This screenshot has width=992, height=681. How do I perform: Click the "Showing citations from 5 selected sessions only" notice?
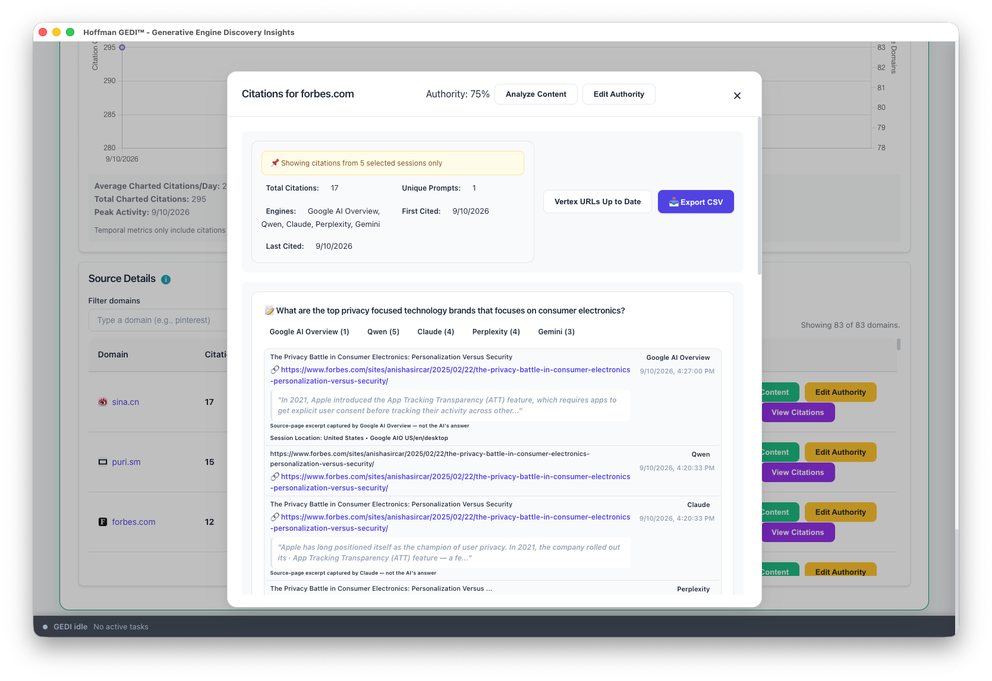393,163
